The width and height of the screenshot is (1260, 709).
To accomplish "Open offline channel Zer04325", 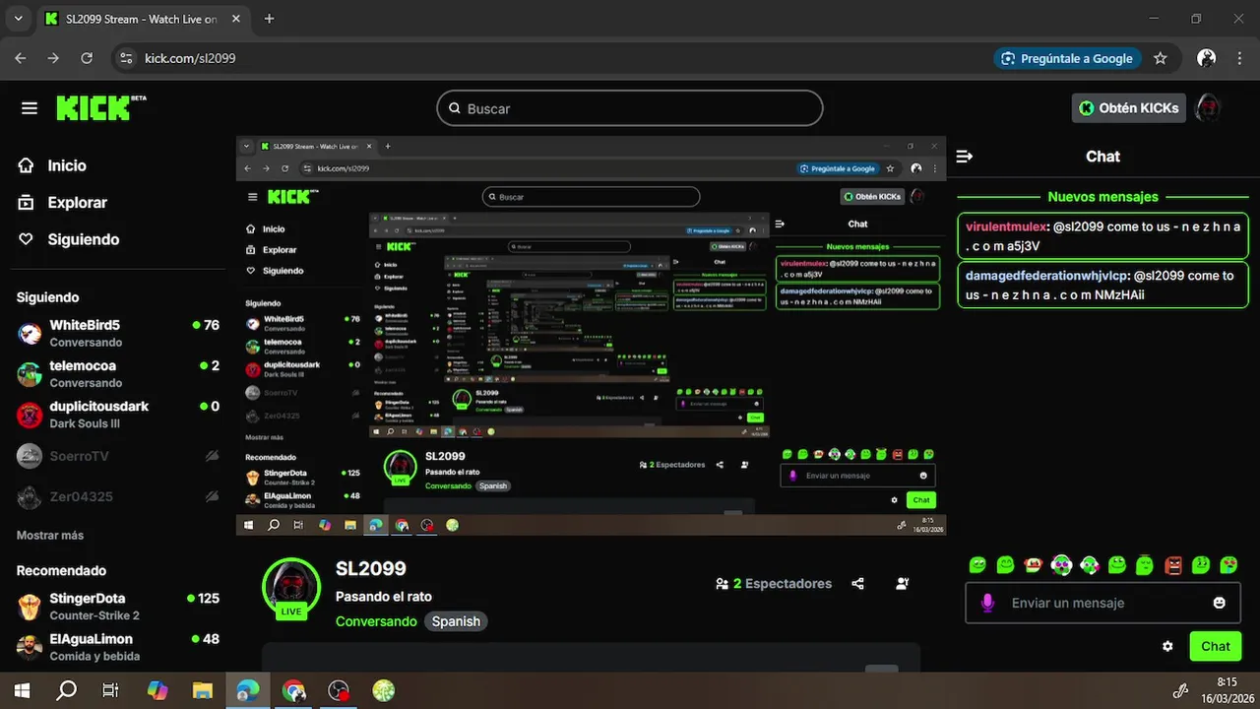I will pyautogui.click(x=116, y=496).
